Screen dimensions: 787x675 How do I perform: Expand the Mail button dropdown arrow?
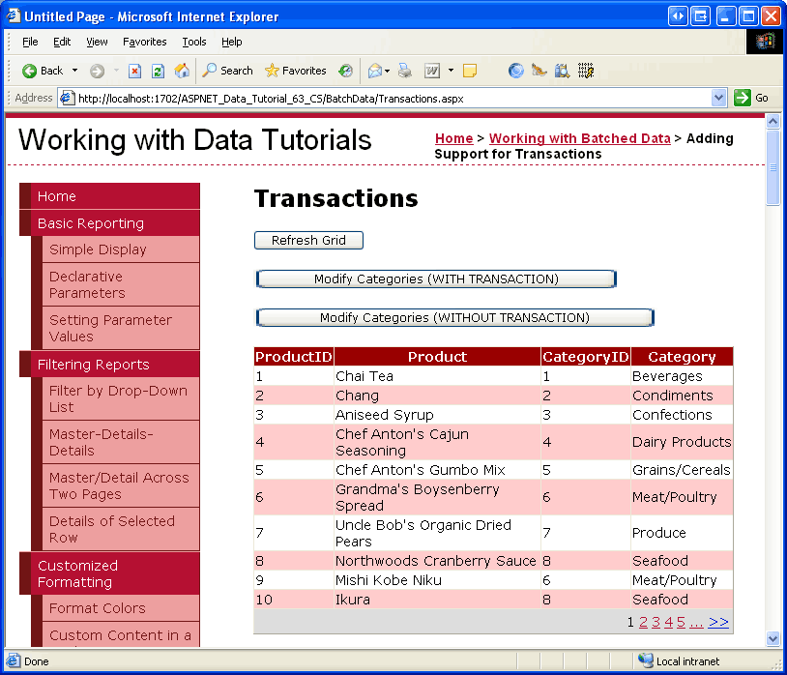388,71
